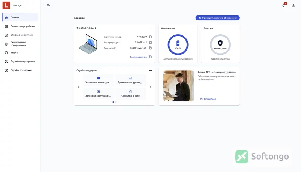Select second carousel page dot
Viewport: 301px width, 172px height.
[116, 102]
